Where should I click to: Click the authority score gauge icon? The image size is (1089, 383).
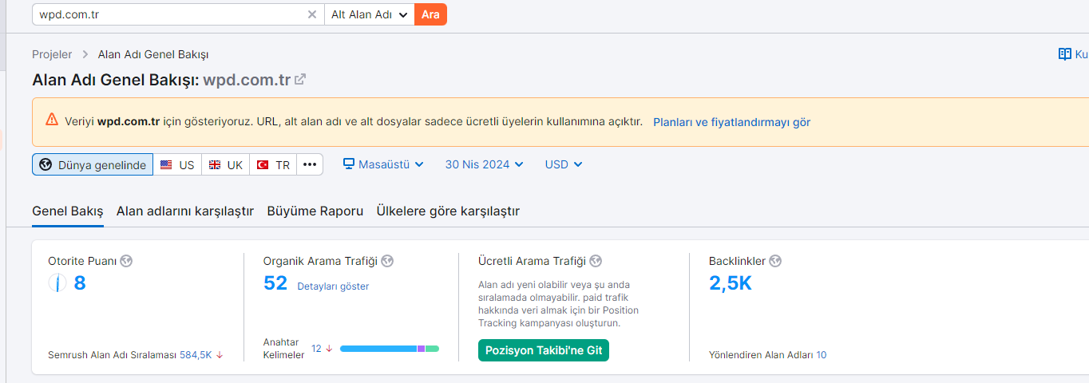(x=57, y=283)
